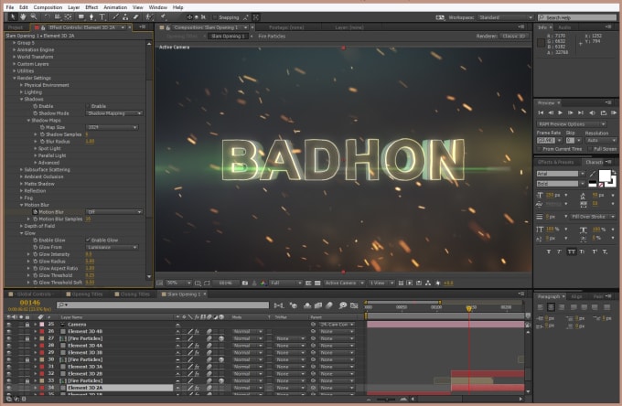
Task: Click the all caps TT button
Action: 571,251
